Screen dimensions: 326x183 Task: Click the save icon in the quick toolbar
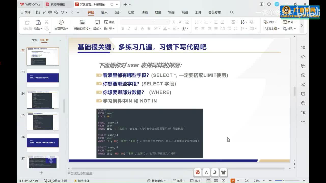(38, 12)
